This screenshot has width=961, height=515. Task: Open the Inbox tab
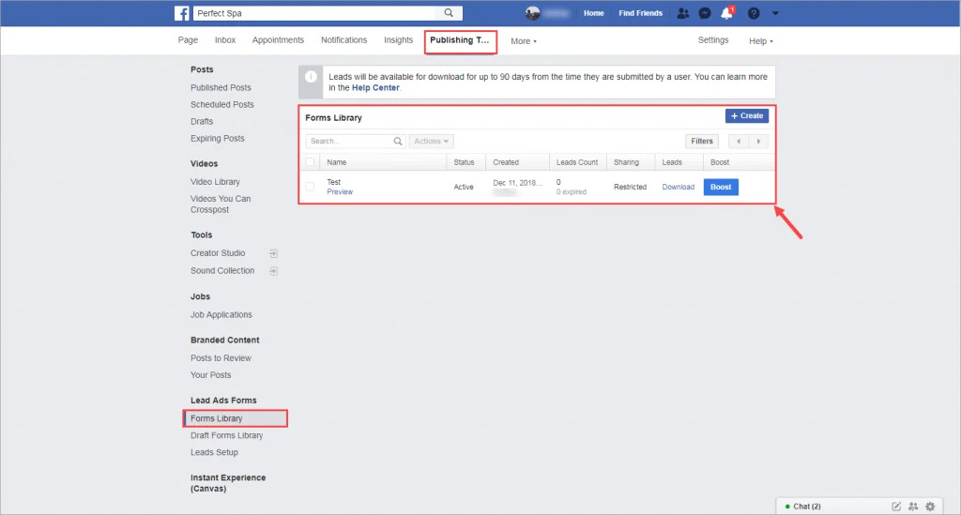point(225,39)
